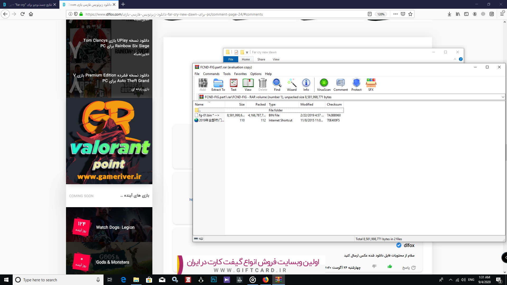
Task: Like the dlfox comment with thumbs up
Action: (390, 267)
